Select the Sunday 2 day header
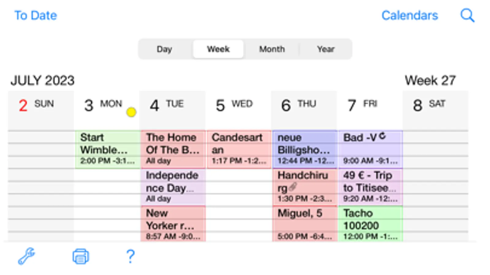 pos(41,109)
